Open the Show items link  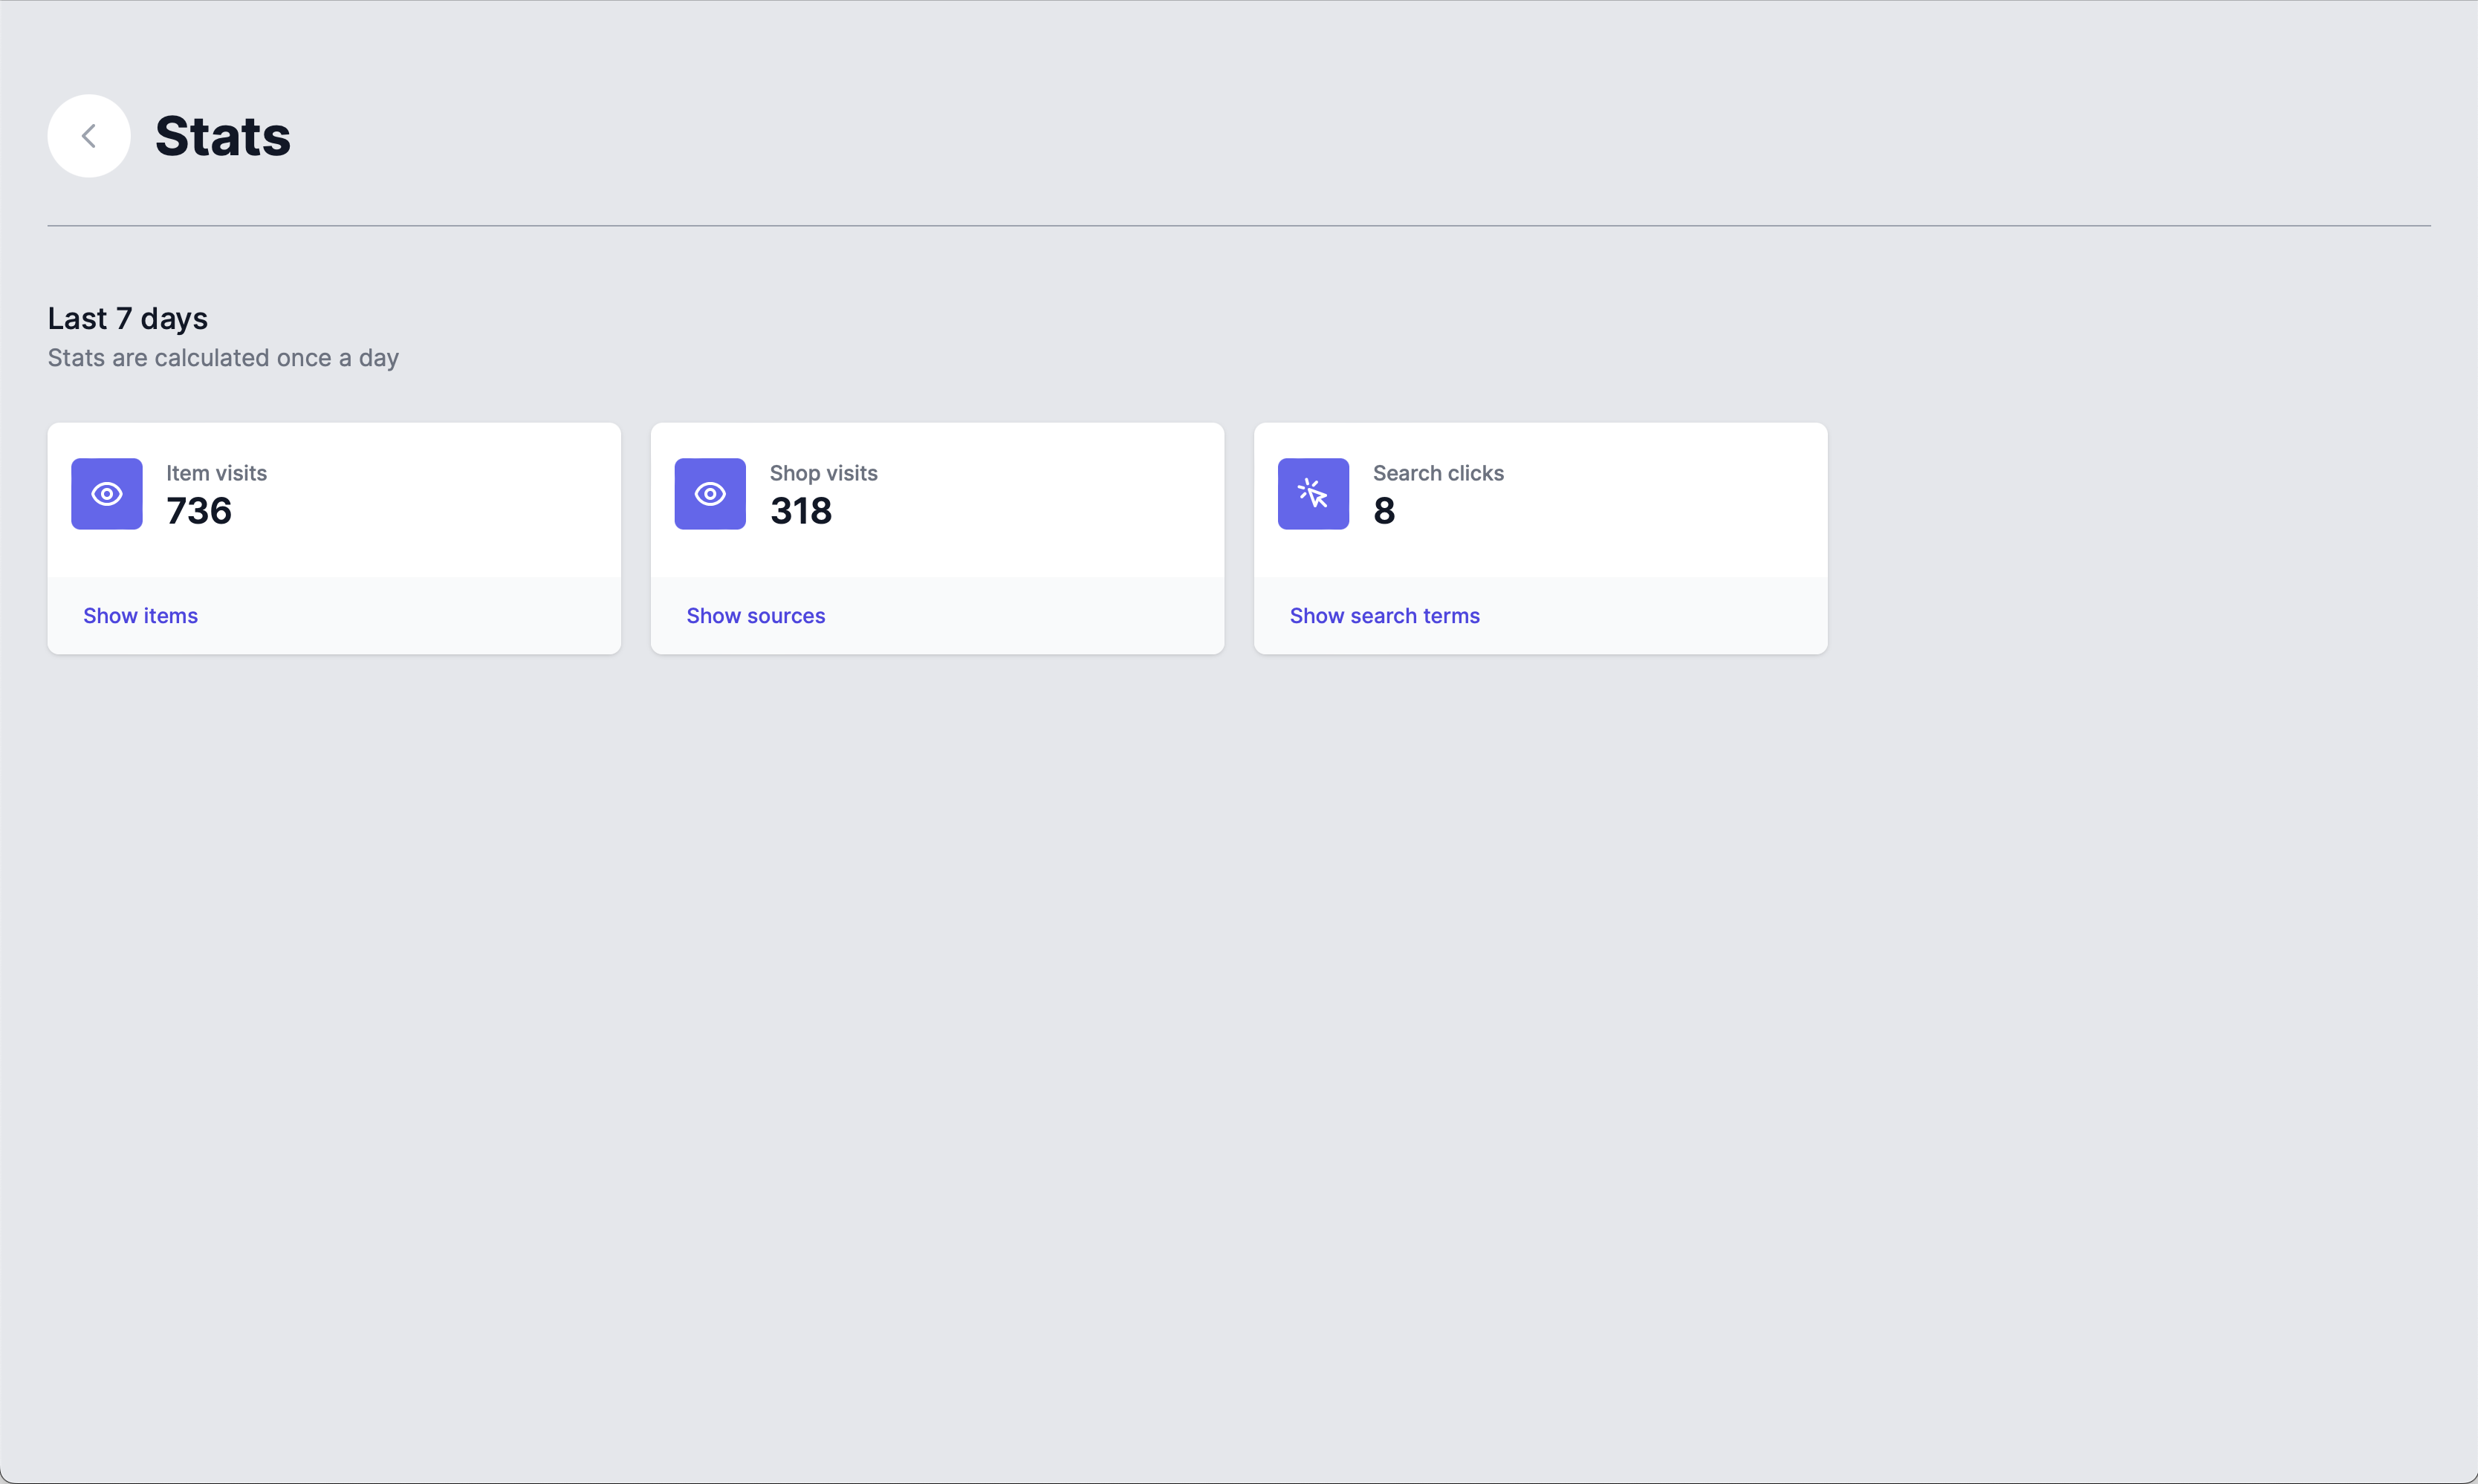coord(140,616)
